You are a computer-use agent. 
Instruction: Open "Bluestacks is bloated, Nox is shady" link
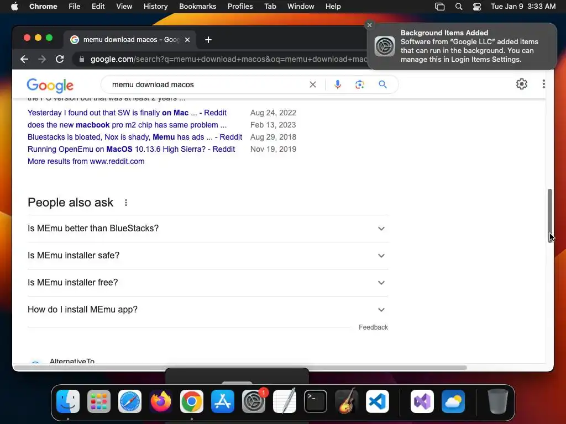coord(135,137)
